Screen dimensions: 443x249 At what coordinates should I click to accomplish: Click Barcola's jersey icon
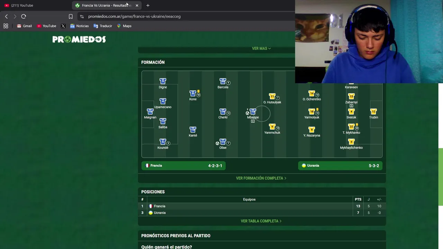point(223,81)
